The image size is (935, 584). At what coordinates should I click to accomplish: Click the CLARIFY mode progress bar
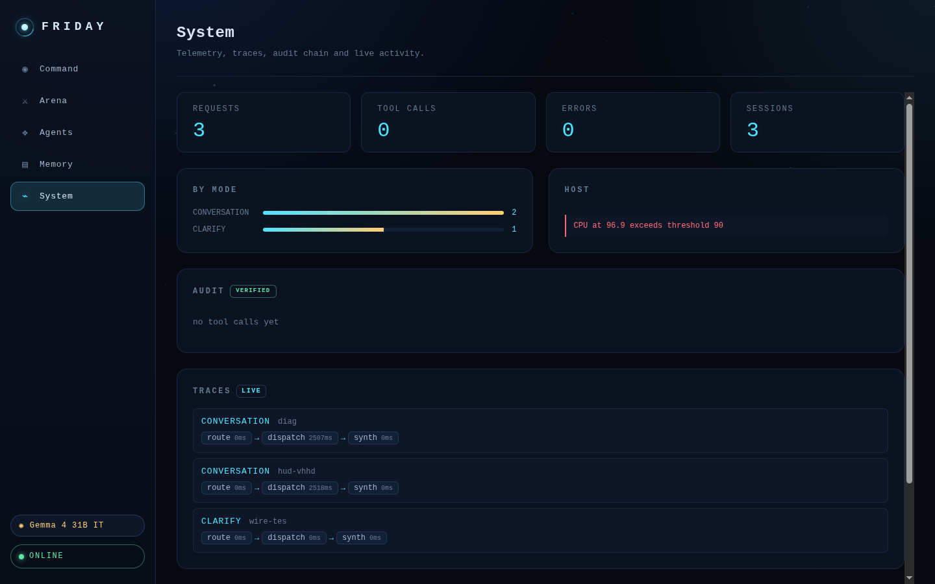pyautogui.click(x=383, y=229)
